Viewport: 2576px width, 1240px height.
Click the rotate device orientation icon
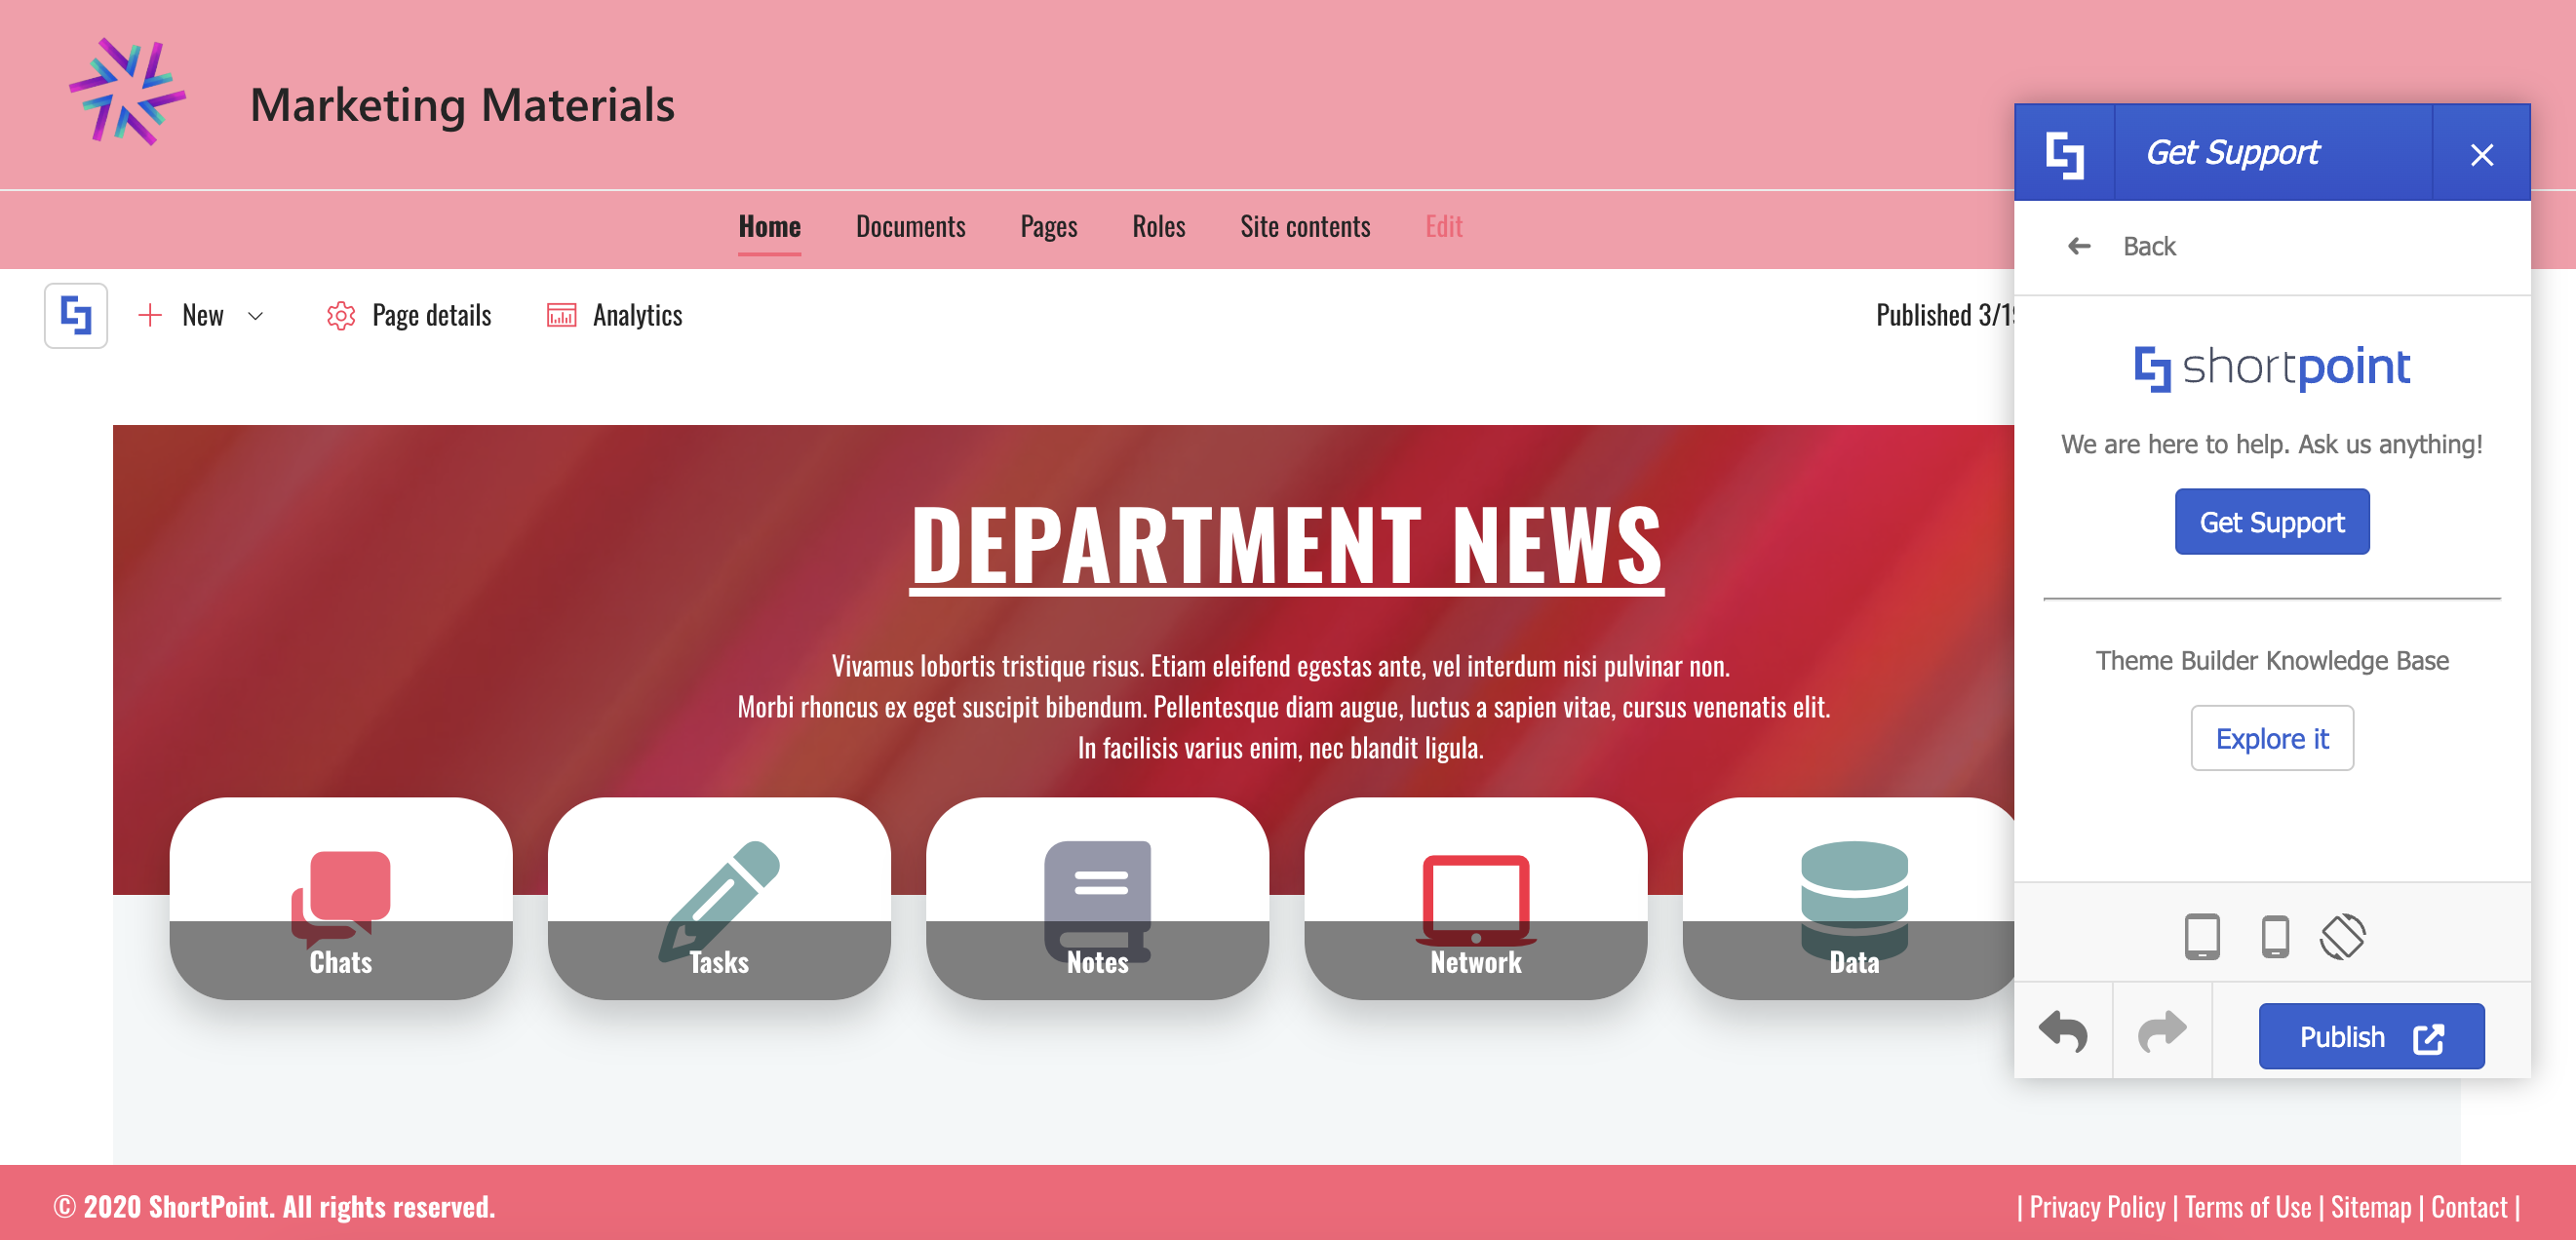pyautogui.click(x=2343, y=937)
